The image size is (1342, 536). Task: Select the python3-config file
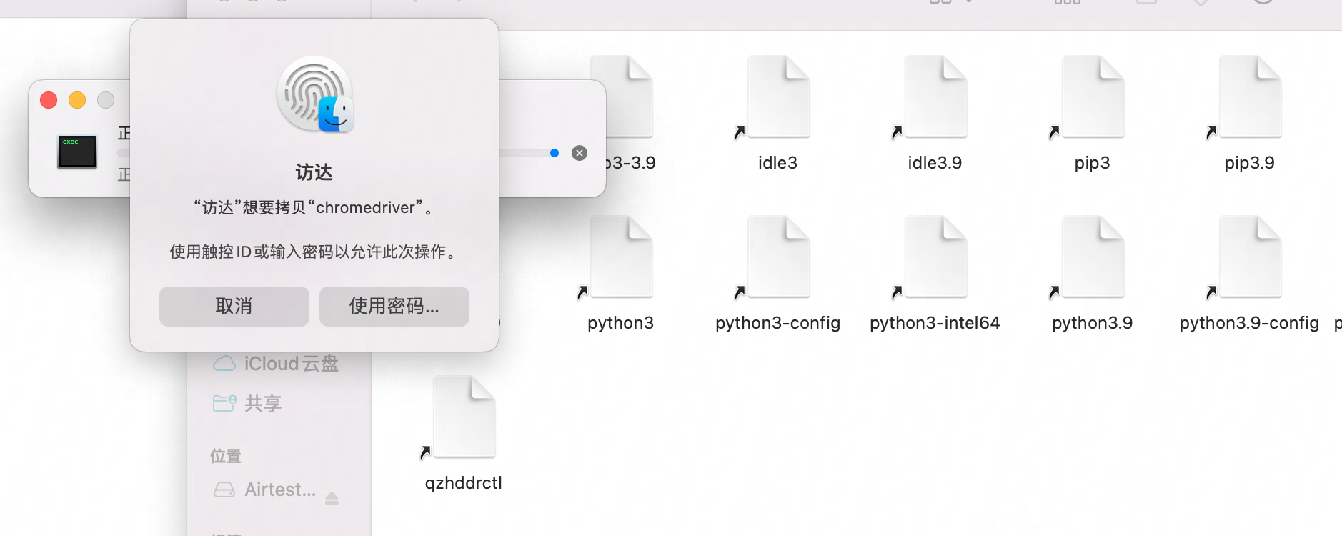[777, 258]
